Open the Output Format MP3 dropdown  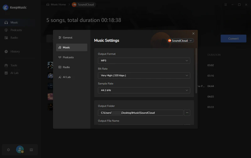tap(144, 61)
